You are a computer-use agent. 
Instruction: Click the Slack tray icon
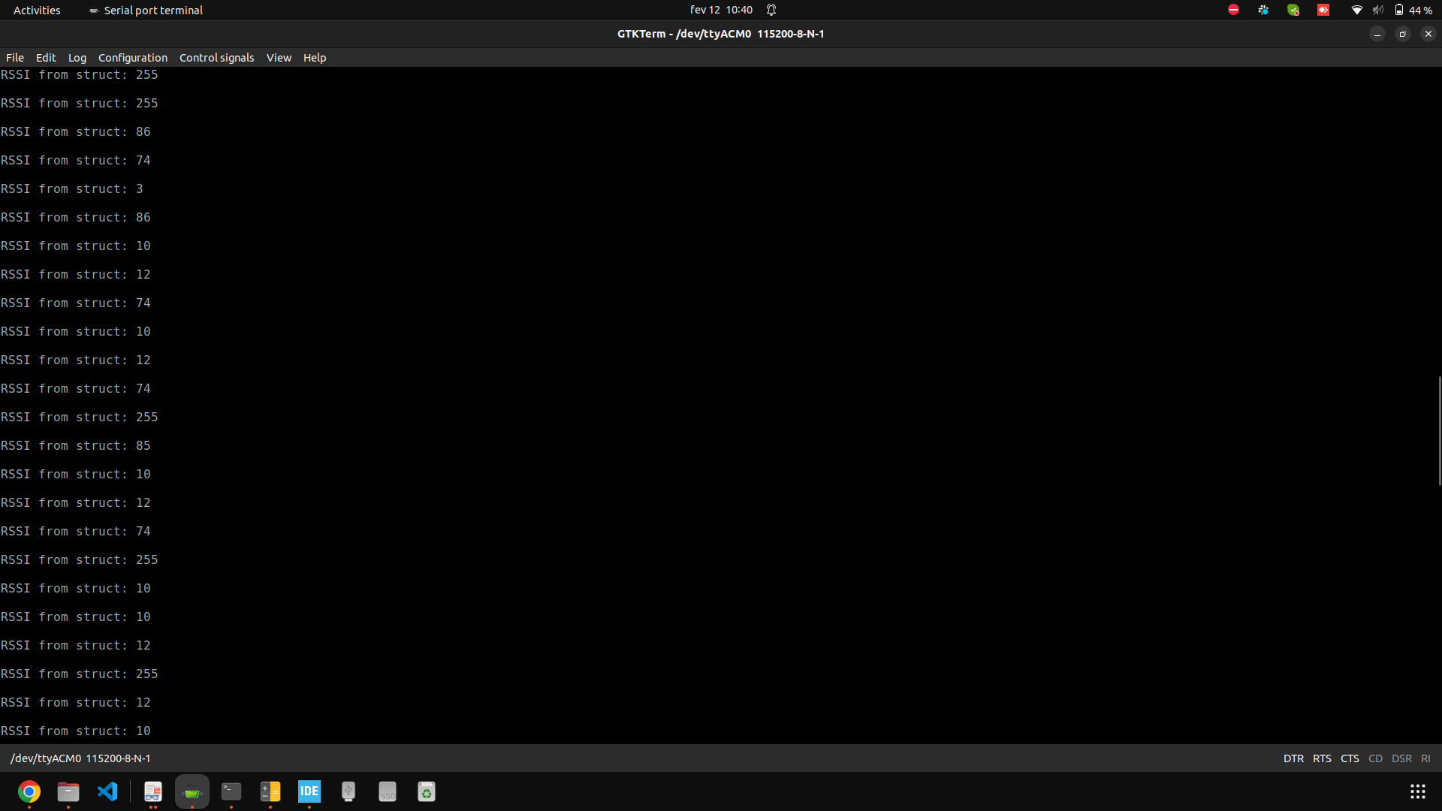(x=1263, y=10)
